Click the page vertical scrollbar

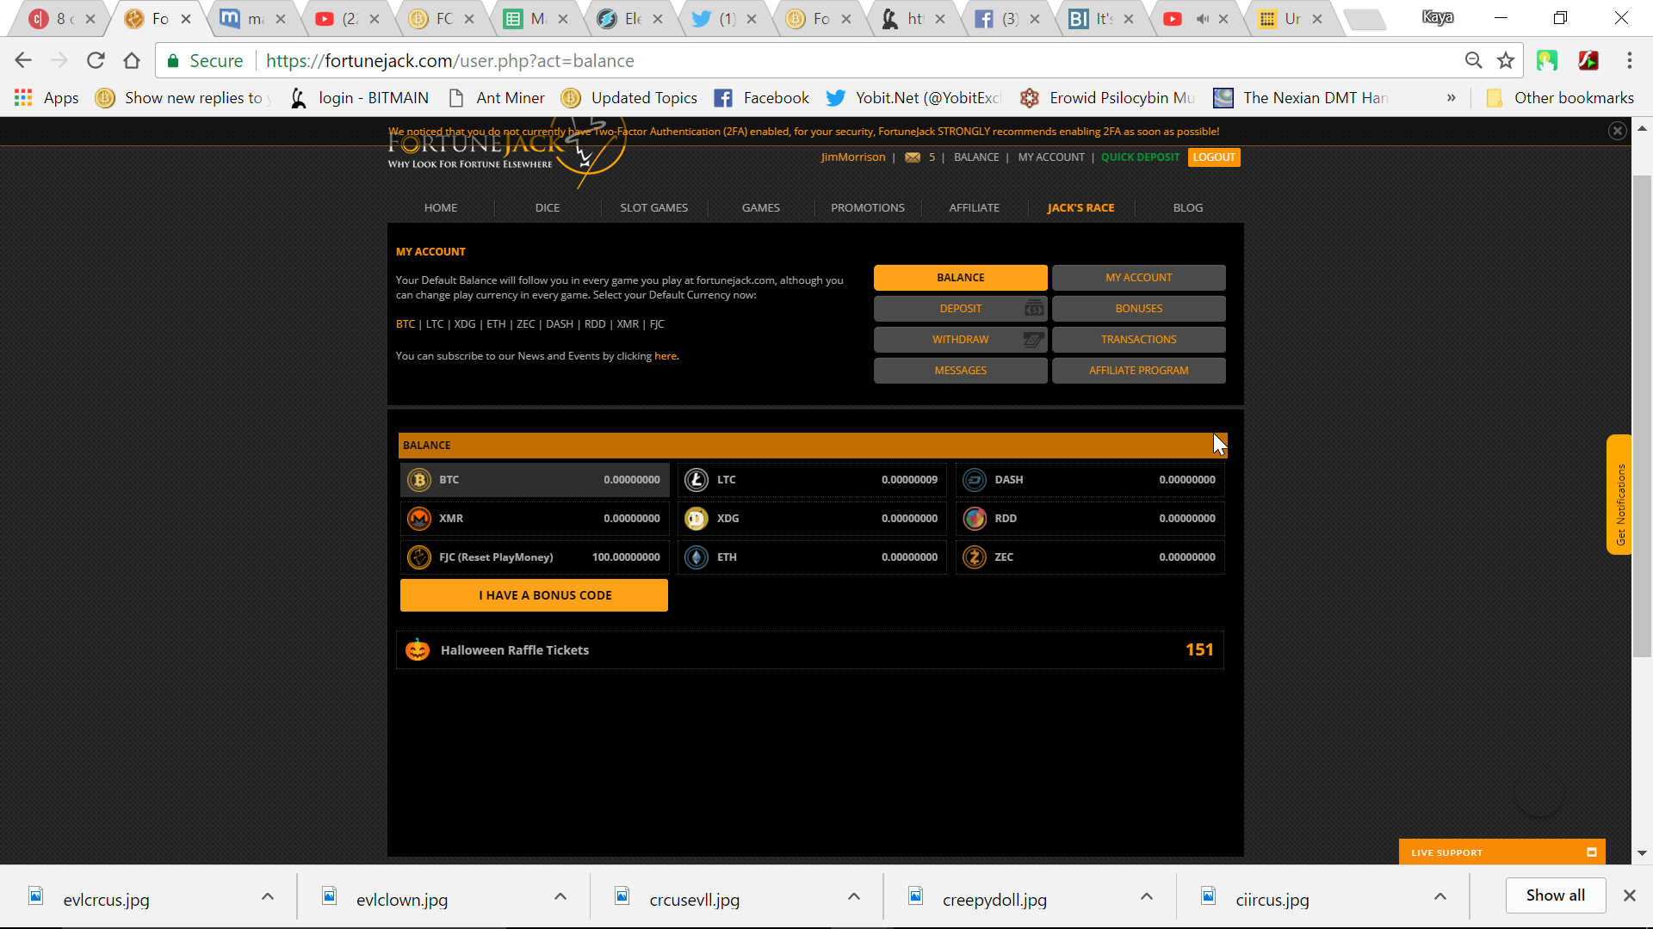coord(1642,417)
